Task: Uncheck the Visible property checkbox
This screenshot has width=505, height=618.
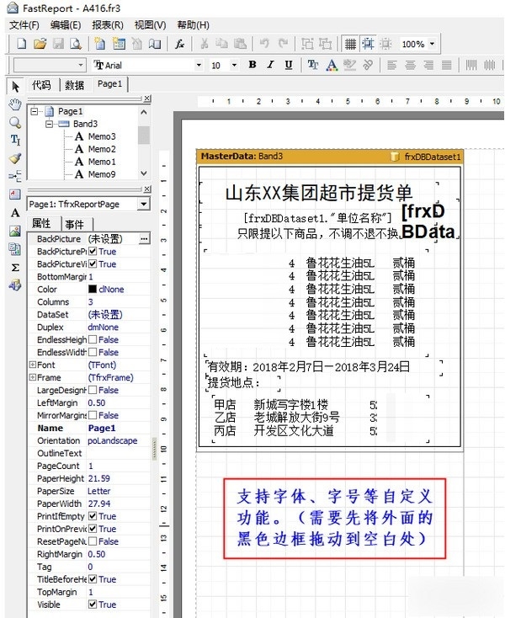Action: (93, 605)
